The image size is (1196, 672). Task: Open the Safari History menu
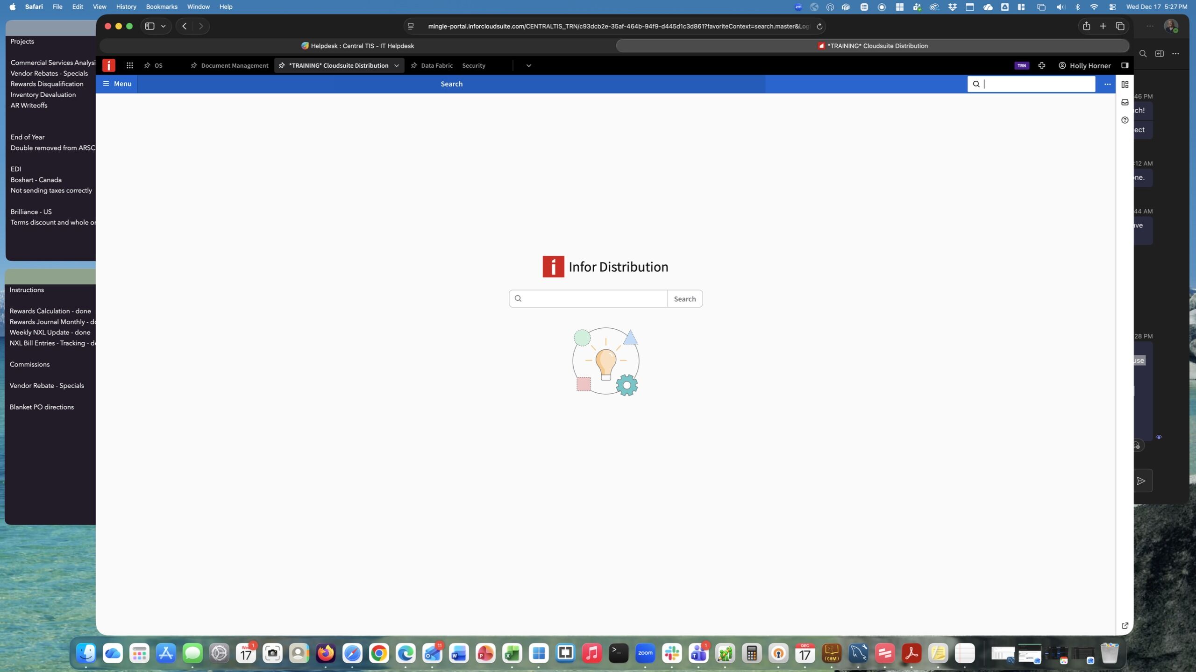pyautogui.click(x=126, y=7)
